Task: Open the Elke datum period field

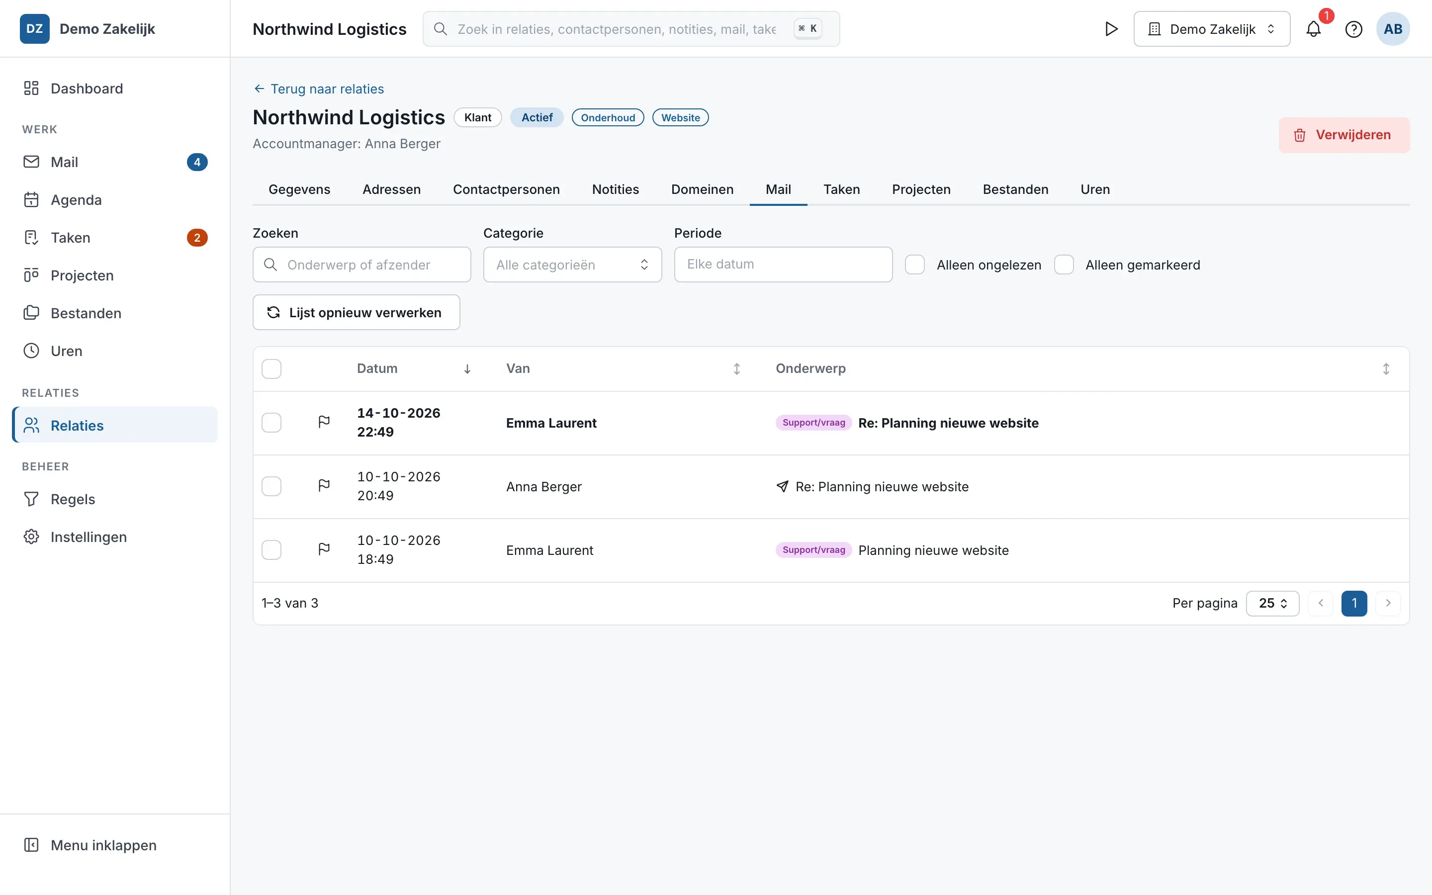Action: [x=783, y=265]
